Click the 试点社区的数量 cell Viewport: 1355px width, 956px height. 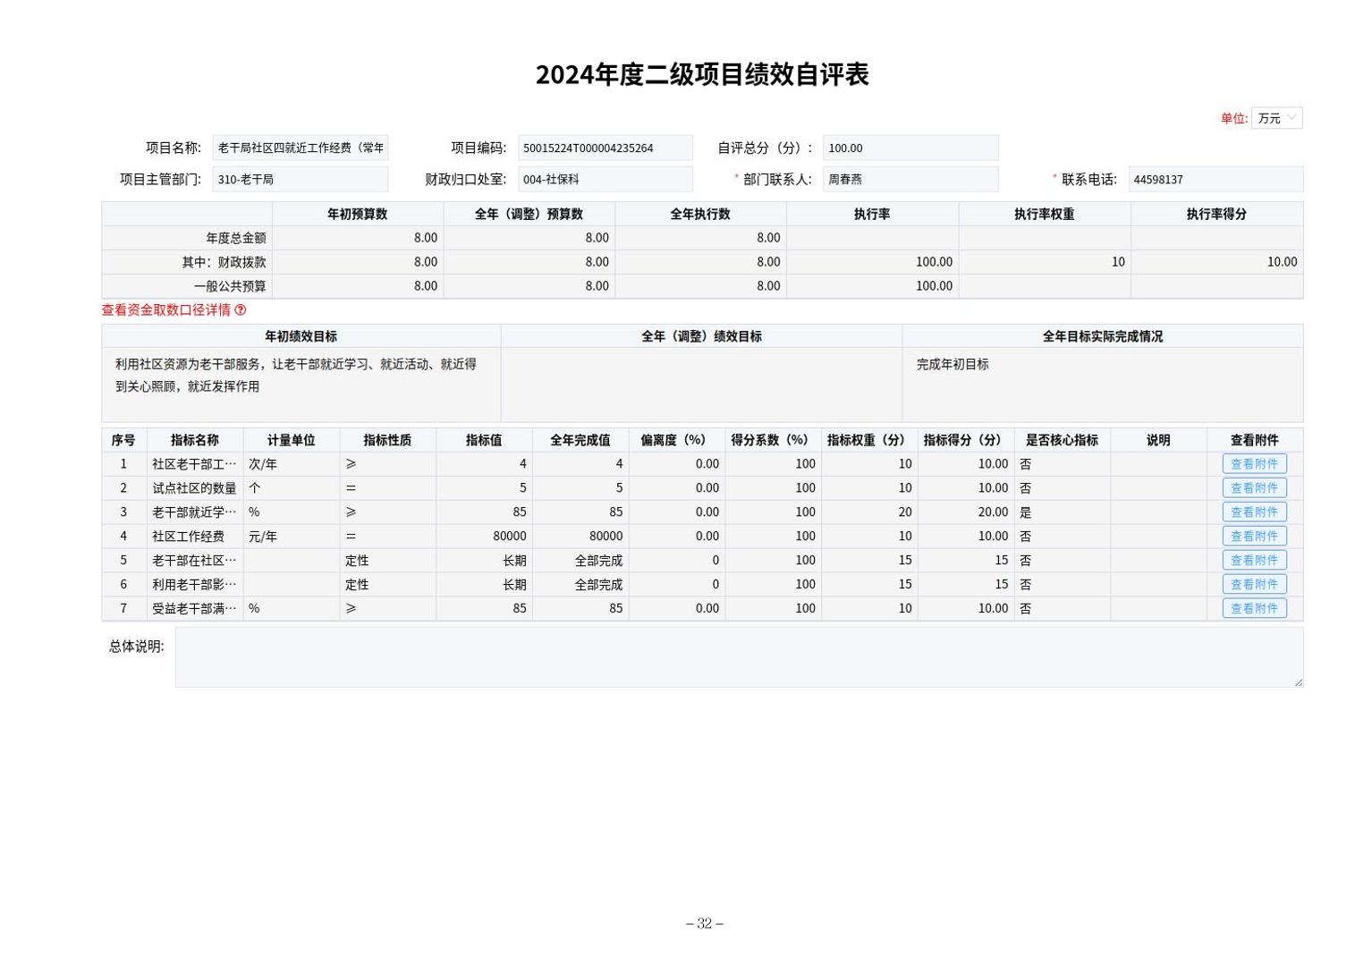pyautogui.click(x=195, y=487)
